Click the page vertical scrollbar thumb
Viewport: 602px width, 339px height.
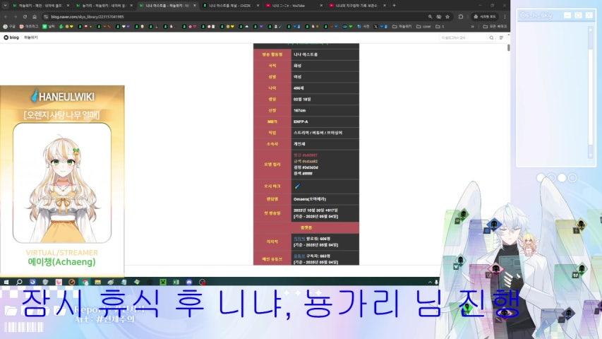coord(508,47)
